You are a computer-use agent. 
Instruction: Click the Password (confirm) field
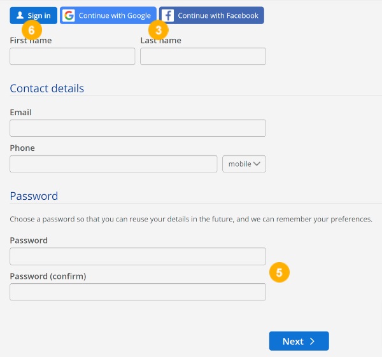pos(138,292)
